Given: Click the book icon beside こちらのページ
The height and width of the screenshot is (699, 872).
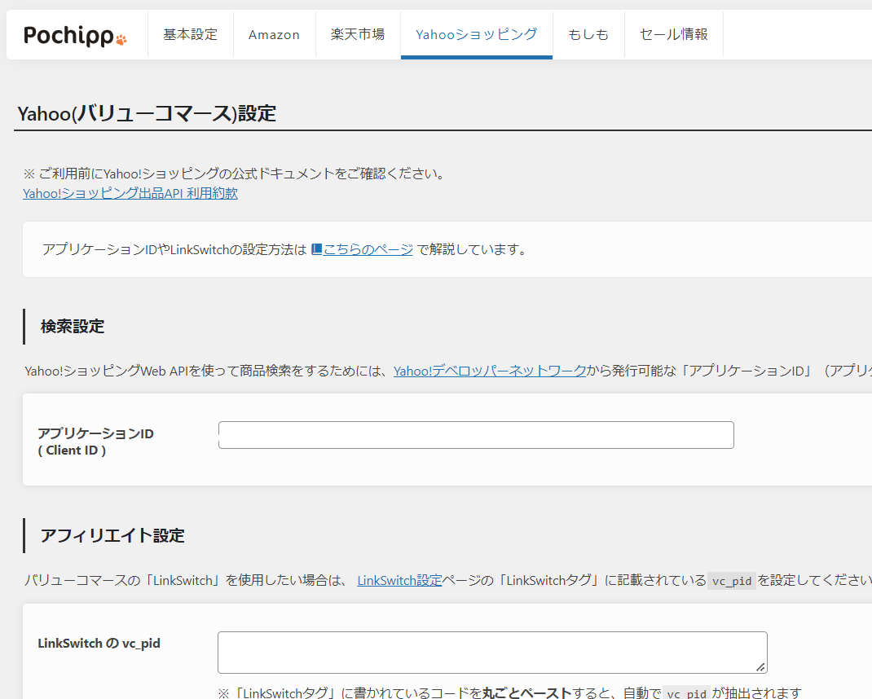Looking at the screenshot, I should pyautogui.click(x=316, y=249).
